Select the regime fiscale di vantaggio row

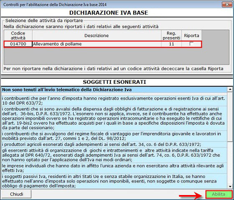(x=114, y=136)
